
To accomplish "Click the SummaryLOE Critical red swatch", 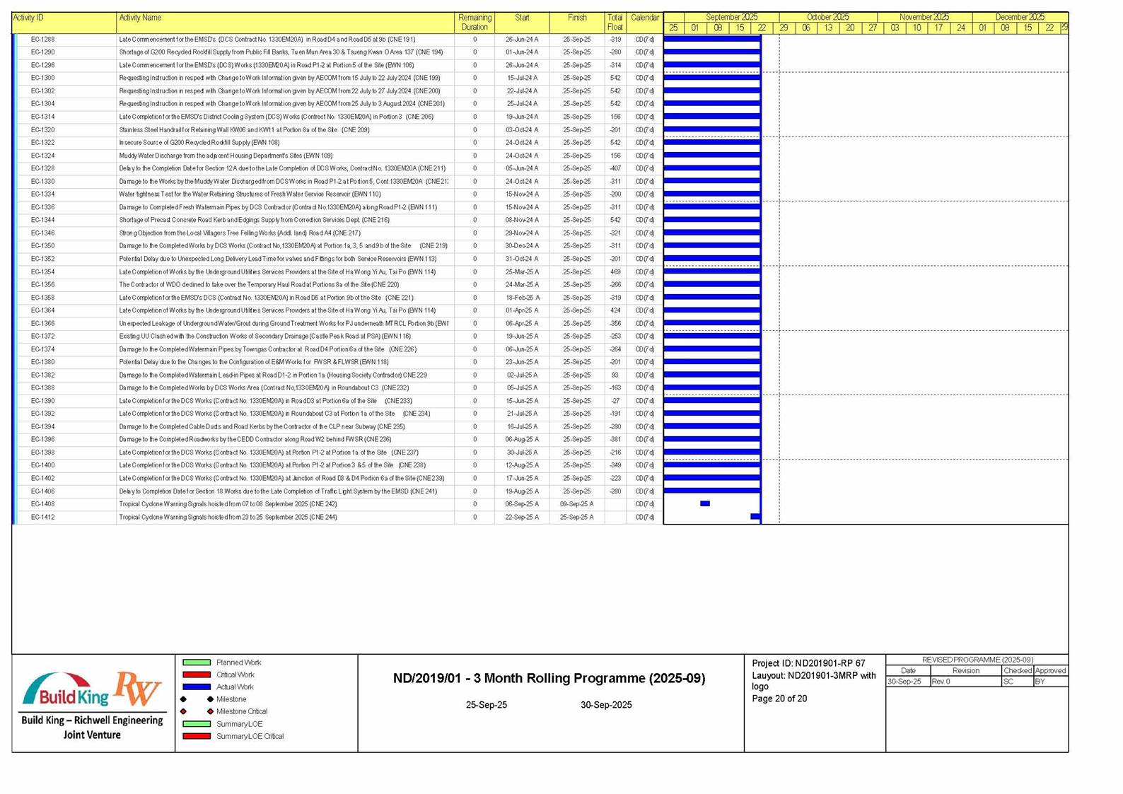I will coord(197,736).
